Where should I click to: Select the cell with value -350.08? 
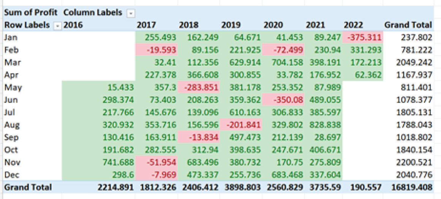(x=284, y=100)
